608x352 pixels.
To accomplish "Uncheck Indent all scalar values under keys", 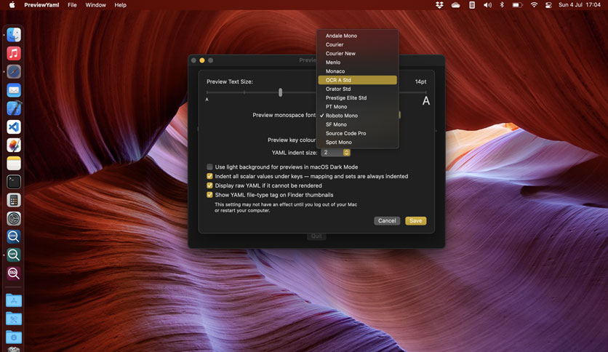I will pyautogui.click(x=209, y=176).
